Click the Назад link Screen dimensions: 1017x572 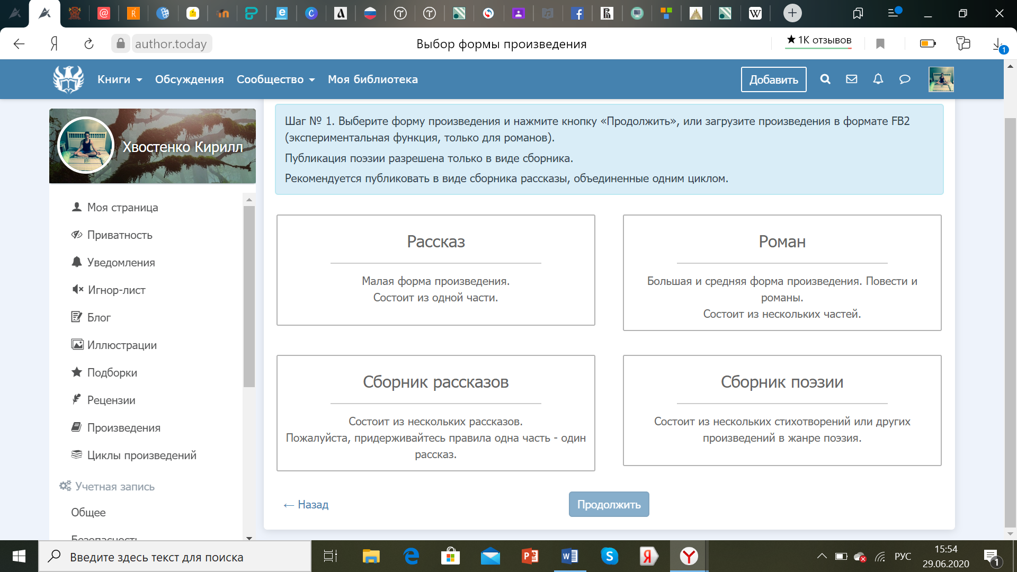click(306, 504)
